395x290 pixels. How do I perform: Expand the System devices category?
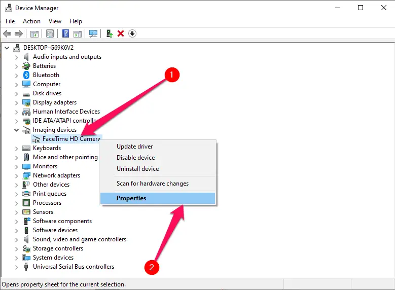coord(16,258)
